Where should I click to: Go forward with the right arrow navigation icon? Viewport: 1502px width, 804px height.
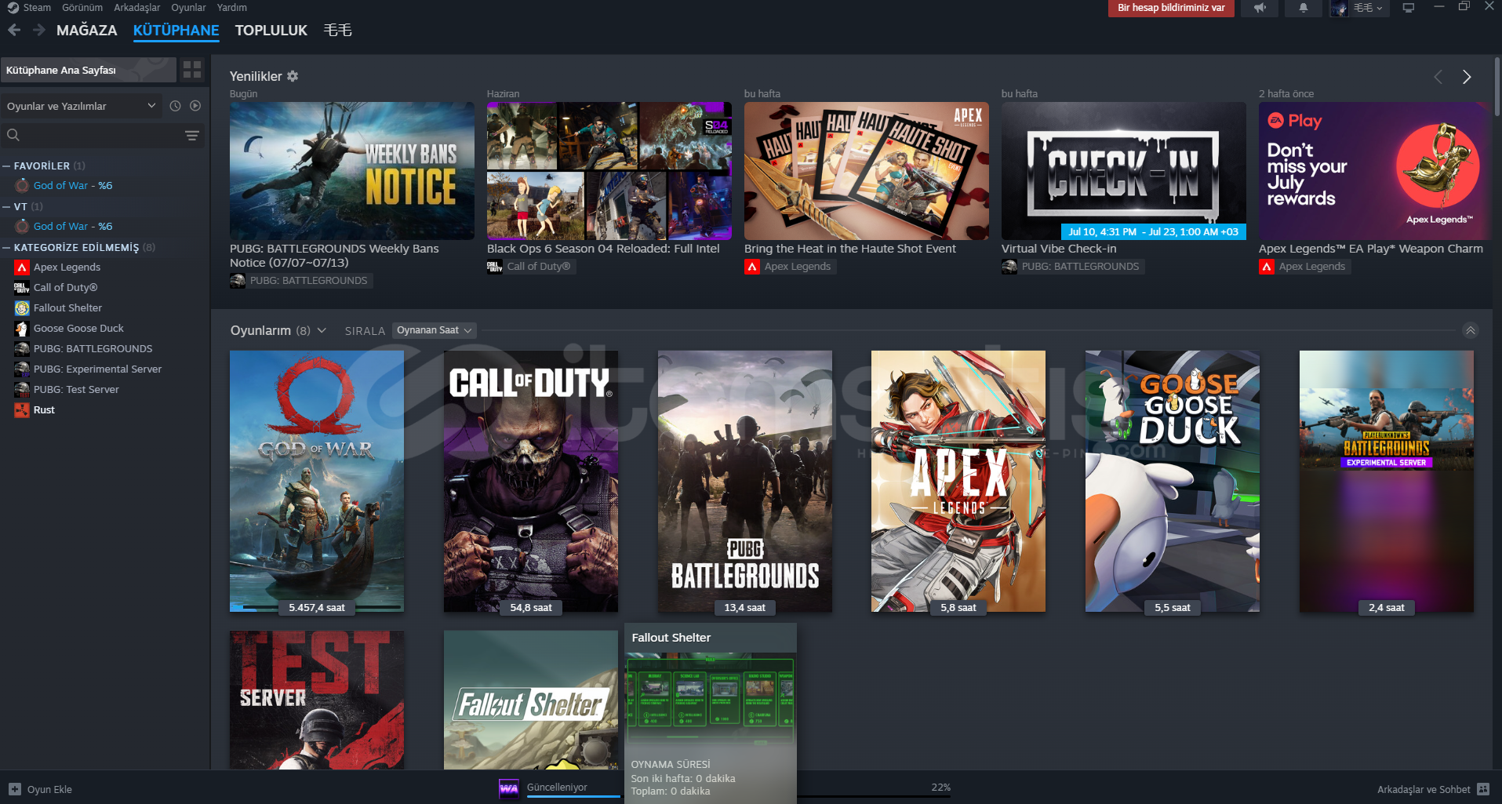tap(39, 30)
